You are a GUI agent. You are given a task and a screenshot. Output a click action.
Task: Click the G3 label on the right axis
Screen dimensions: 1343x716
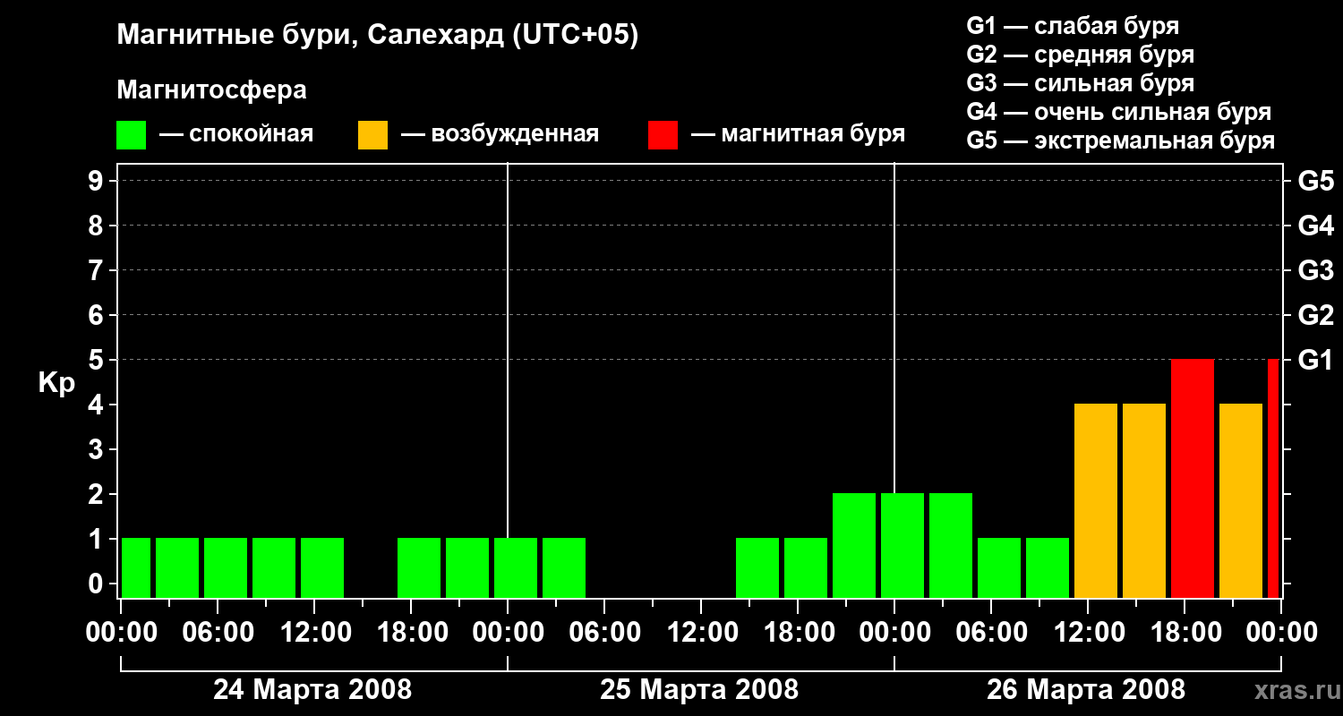(x=1316, y=270)
